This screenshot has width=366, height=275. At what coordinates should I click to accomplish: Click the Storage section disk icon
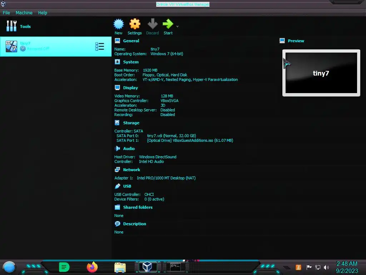[117, 122]
